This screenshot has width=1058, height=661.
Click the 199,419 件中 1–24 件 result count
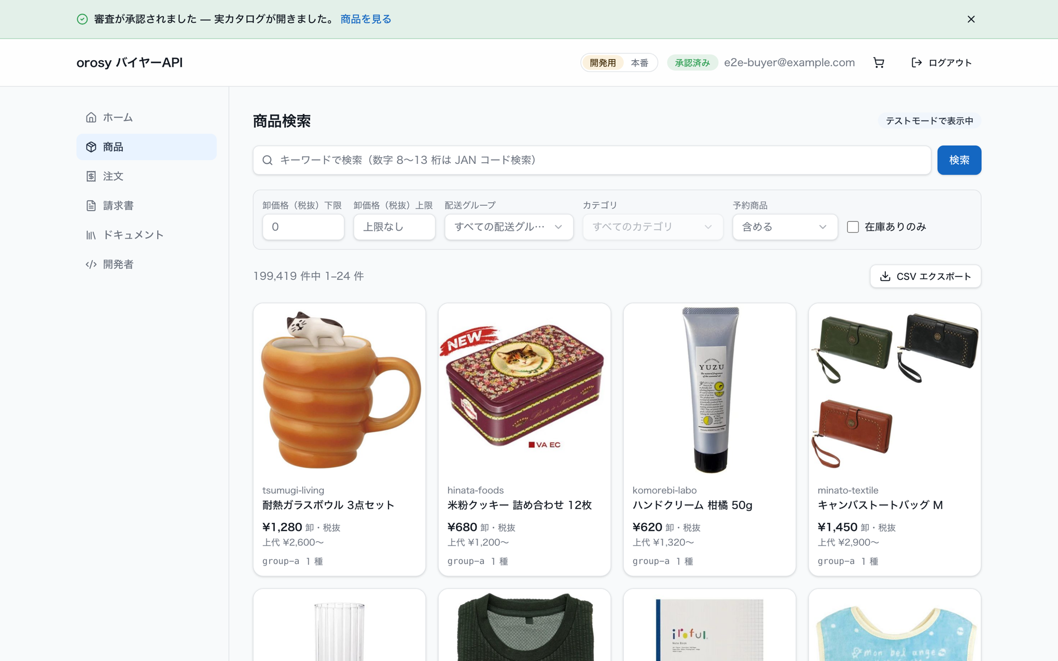[309, 276]
